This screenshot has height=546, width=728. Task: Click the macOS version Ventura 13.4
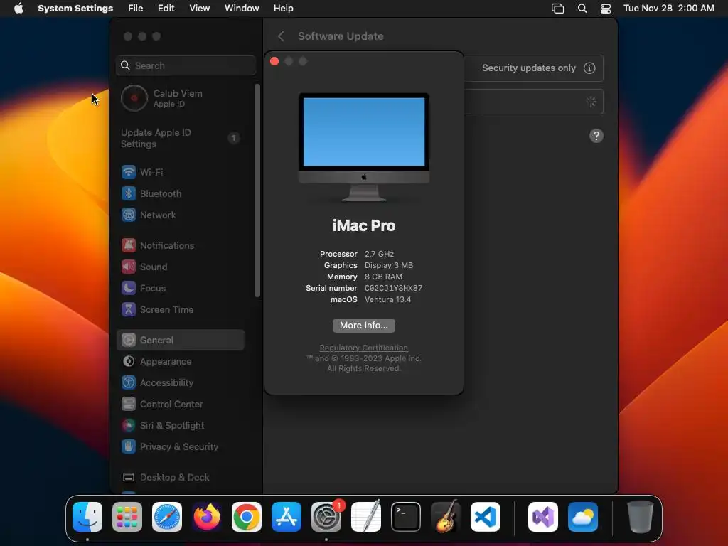387,299
